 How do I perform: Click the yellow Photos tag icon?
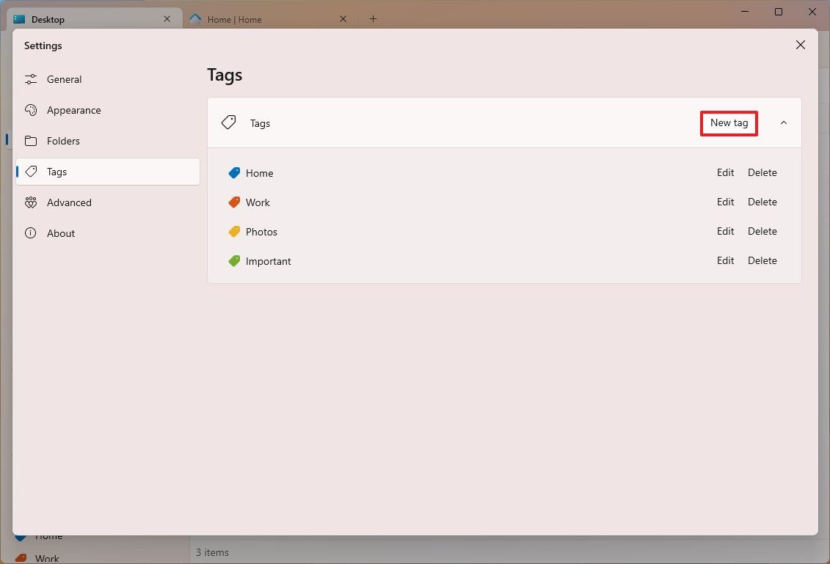pyautogui.click(x=233, y=231)
